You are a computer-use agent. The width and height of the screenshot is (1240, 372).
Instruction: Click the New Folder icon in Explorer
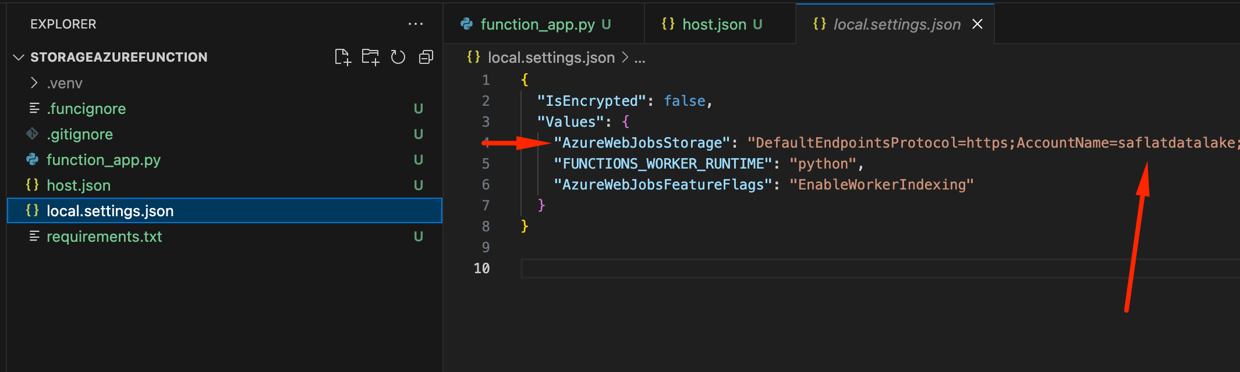[370, 57]
